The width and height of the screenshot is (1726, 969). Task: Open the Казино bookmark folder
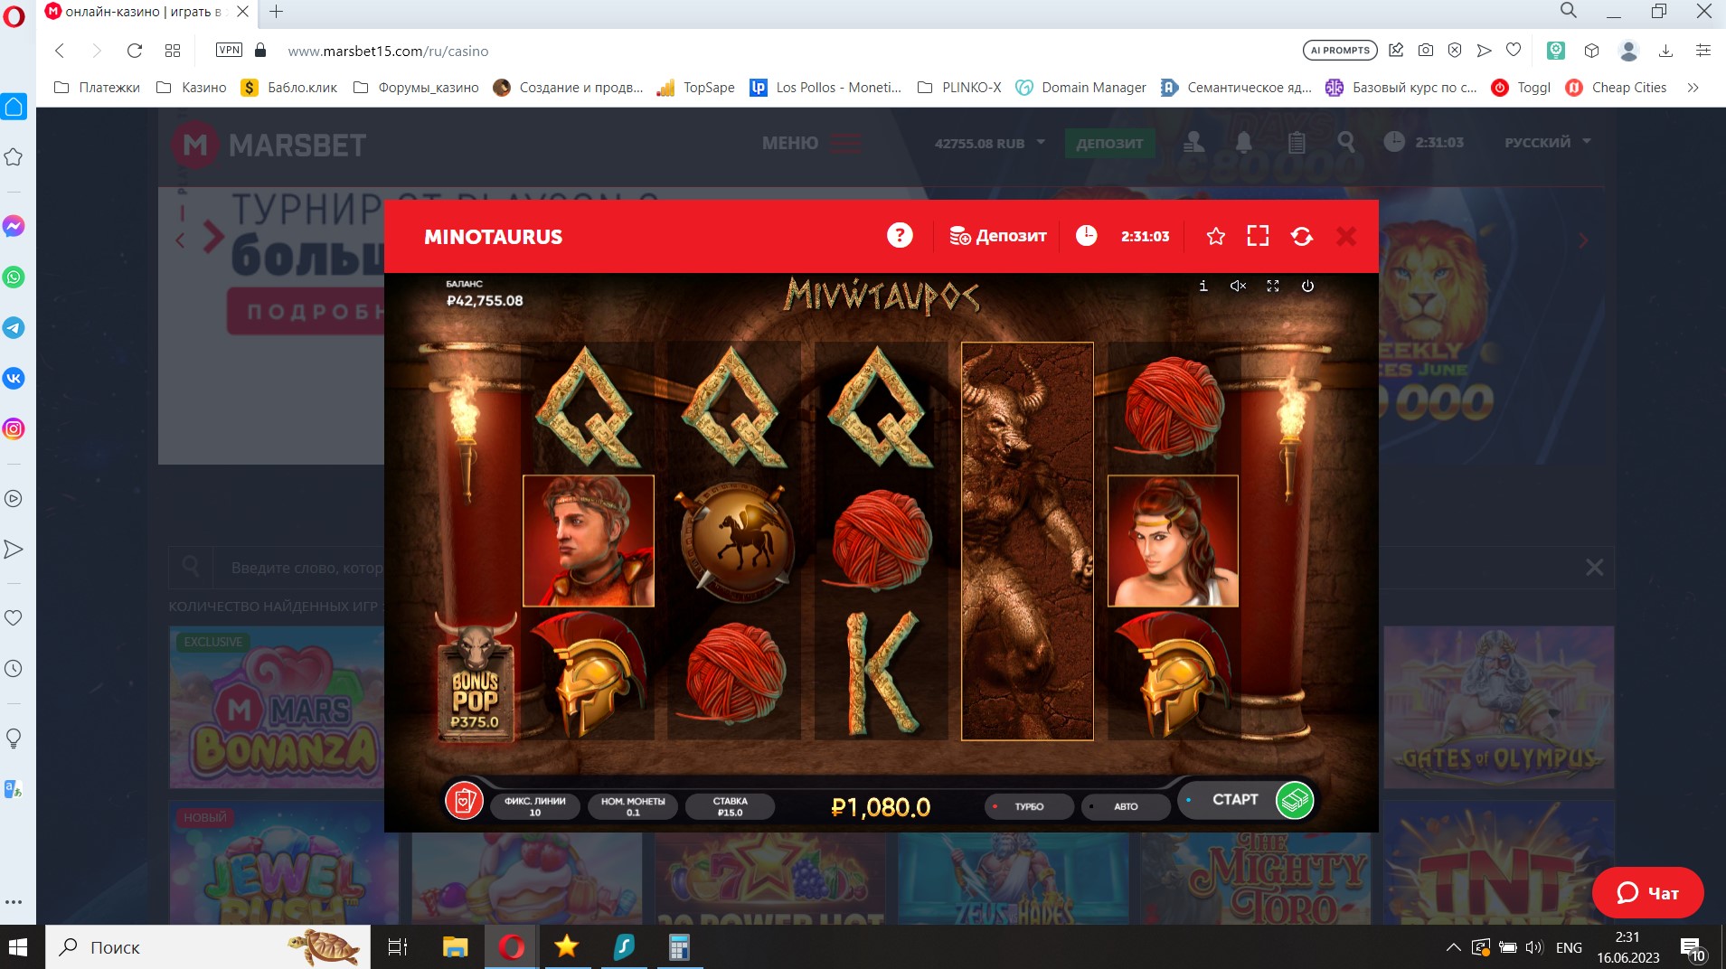(192, 88)
